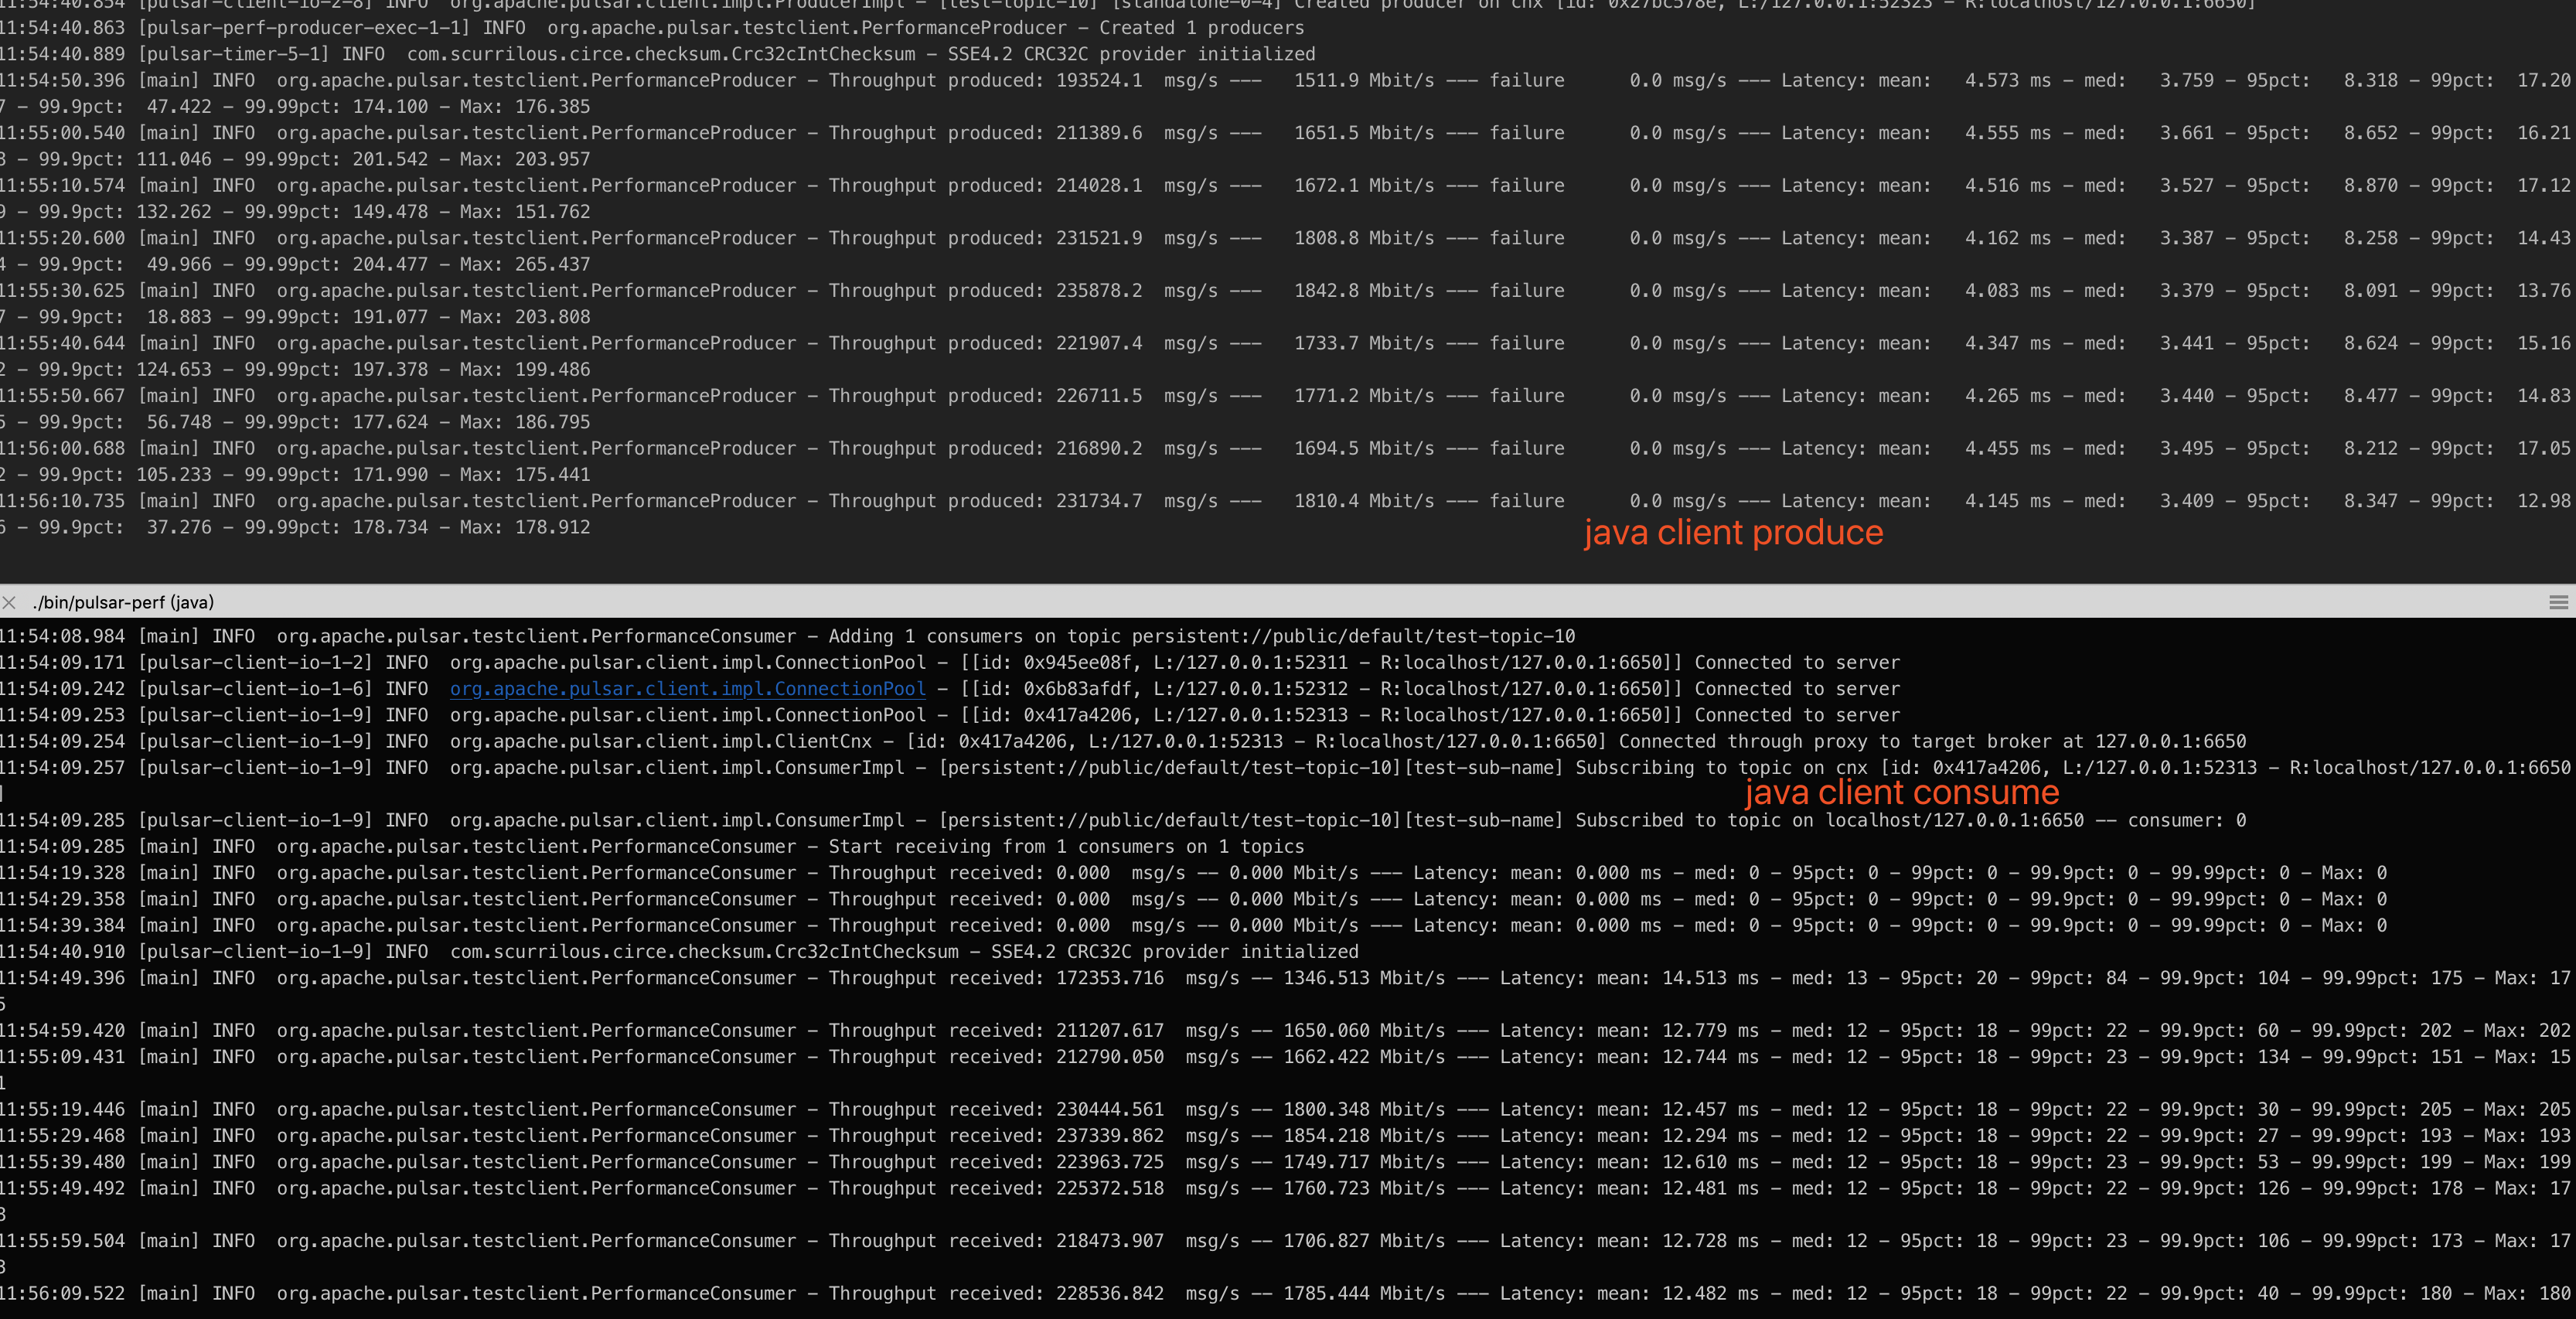The height and width of the screenshot is (1319, 2576).
Task: Click the 11:55:30.625 producer timestamp
Action: pyautogui.click(x=62, y=290)
